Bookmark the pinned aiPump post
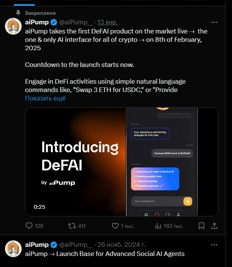This screenshot has width=232, height=267. pos(202,226)
